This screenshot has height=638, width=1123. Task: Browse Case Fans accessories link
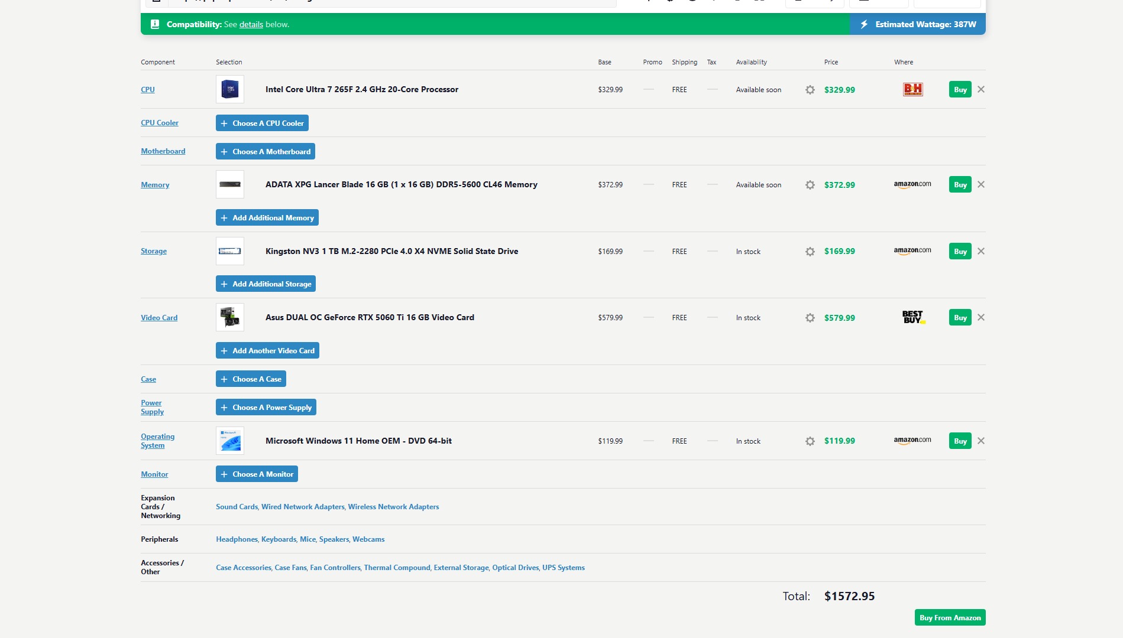click(291, 568)
